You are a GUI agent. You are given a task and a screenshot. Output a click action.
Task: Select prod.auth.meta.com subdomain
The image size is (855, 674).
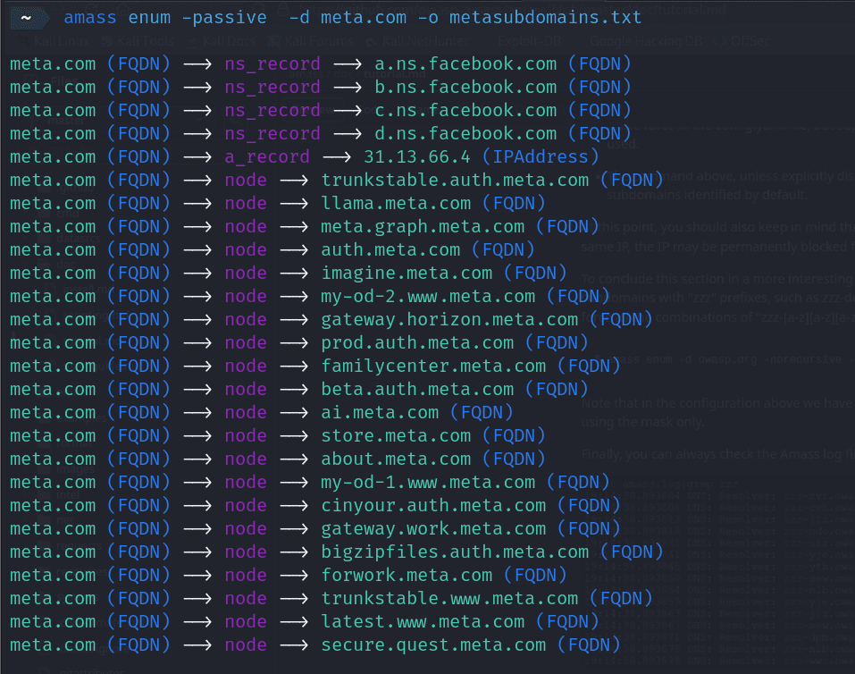pos(417,342)
